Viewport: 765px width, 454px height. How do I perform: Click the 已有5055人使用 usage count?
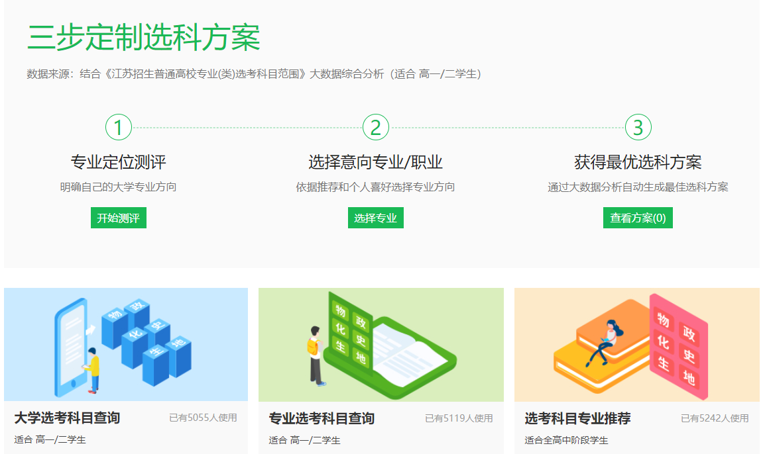pyautogui.click(x=203, y=418)
